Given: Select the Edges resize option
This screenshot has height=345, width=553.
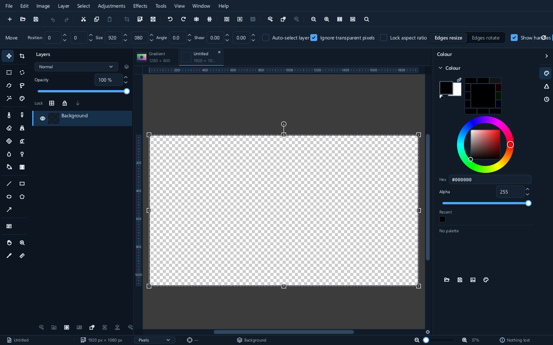Looking at the screenshot, I should 448,38.
